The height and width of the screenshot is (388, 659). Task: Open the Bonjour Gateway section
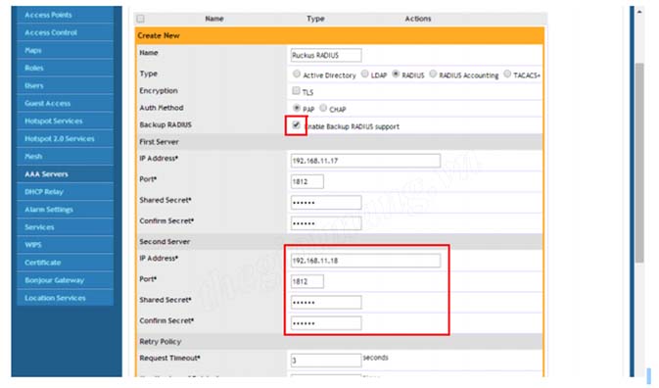66,280
